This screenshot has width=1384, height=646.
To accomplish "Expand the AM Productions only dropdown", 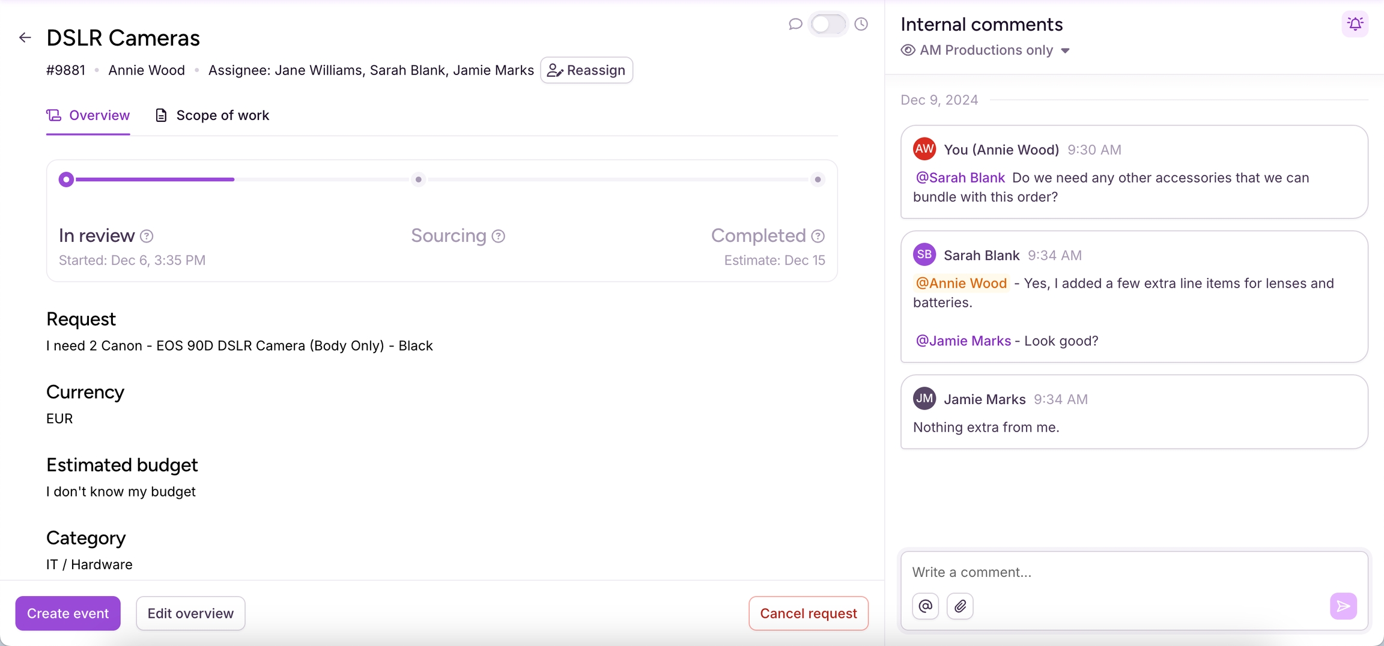I will 1065,50.
